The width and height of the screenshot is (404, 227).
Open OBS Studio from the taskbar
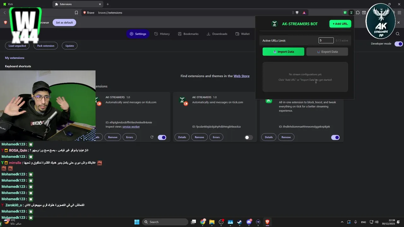click(221, 222)
